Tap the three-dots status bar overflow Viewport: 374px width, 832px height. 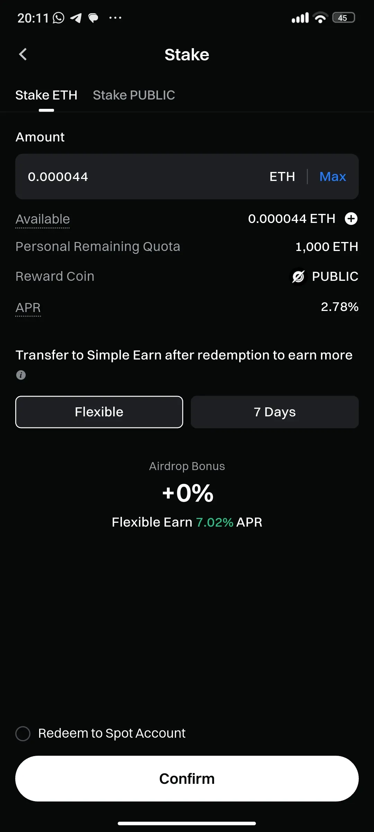[115, 18]
